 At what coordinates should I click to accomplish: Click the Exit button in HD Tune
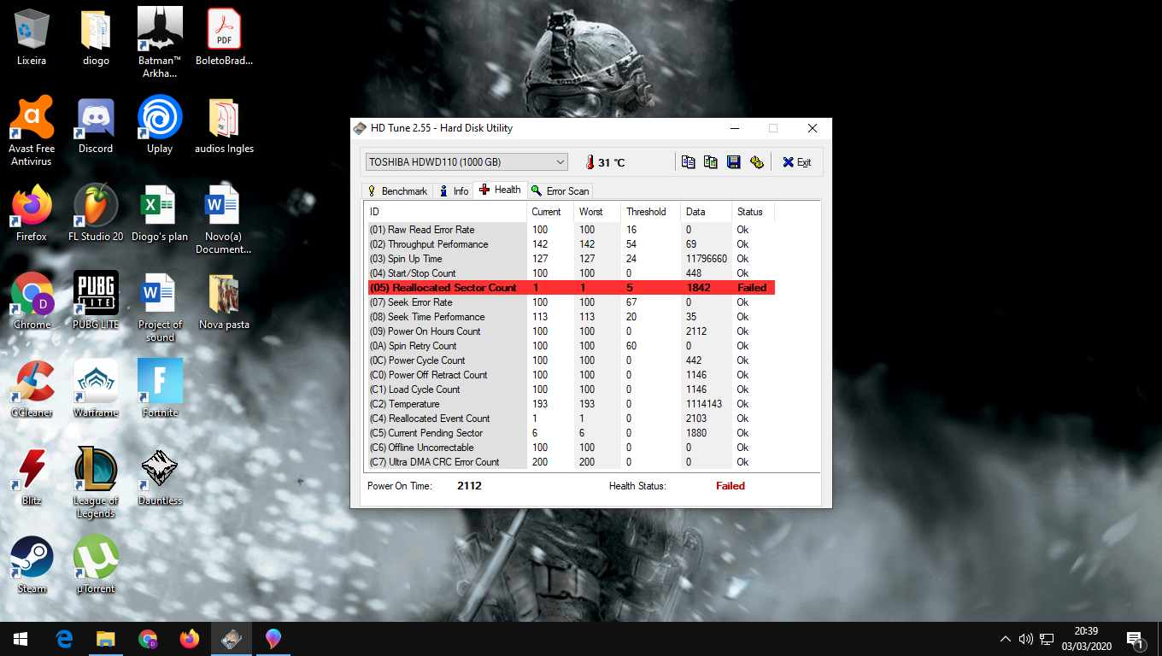[x=797, y=161]
